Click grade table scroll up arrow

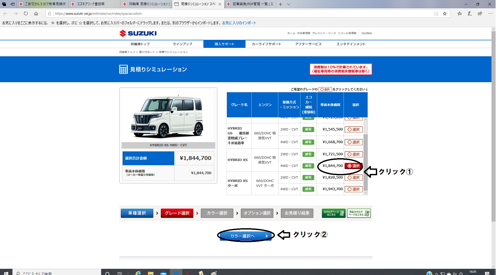pos(366,119)
